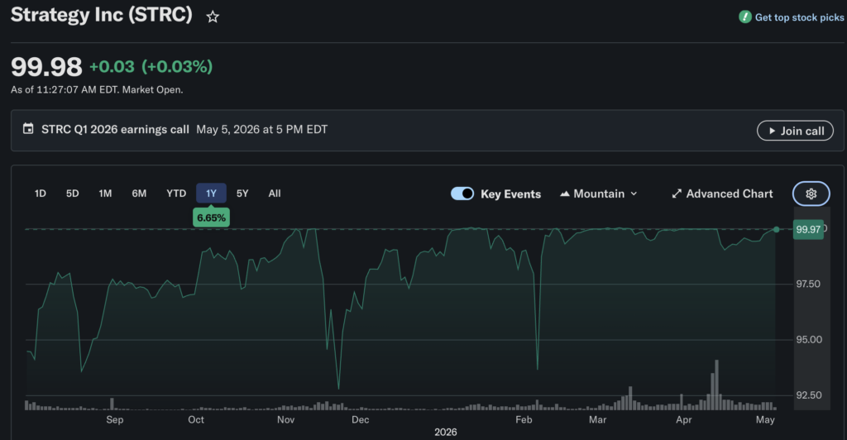Show All-time chart range
Screen dimensions: 847x440
[x=275, y=194]
